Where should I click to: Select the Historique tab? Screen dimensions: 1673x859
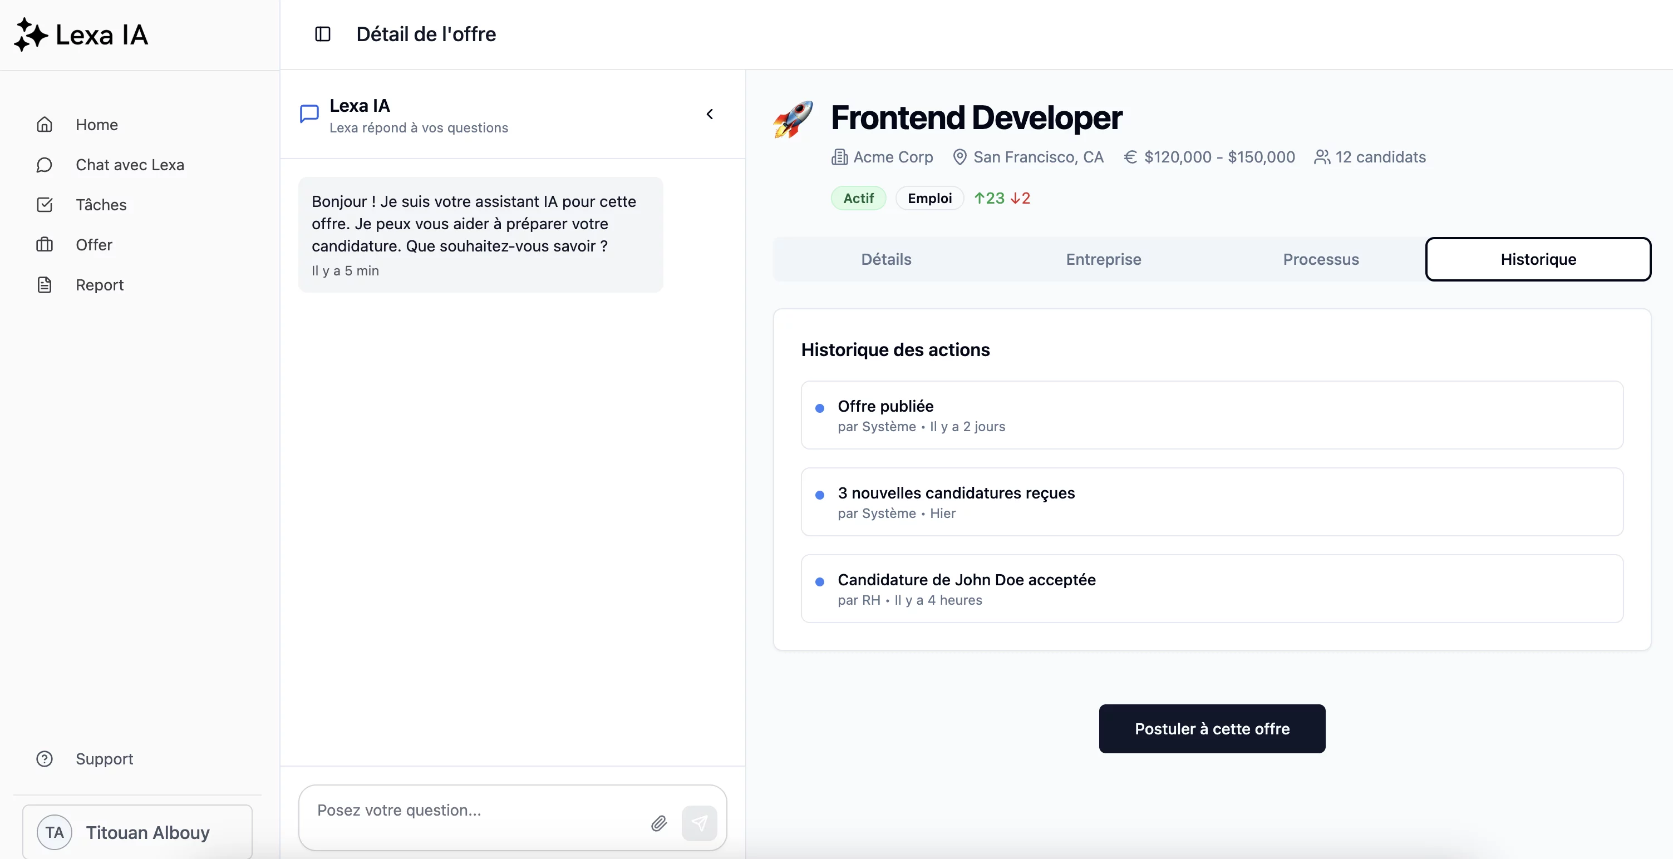[1538, 260]
